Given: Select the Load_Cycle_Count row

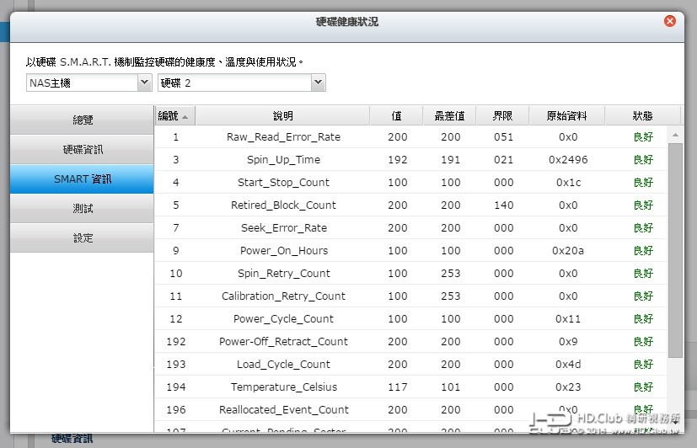Looking at the screenshot, I should point(410,364).
